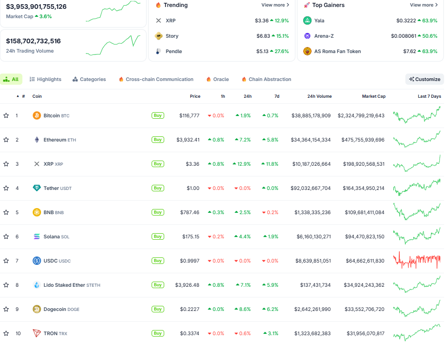Toggle the favorite star for USDC
The height and width of the screenshot is (344, 445).
tap(6, 261)
